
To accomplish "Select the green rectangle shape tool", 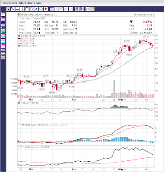I will pyautogui.click(x=27, y=9).
